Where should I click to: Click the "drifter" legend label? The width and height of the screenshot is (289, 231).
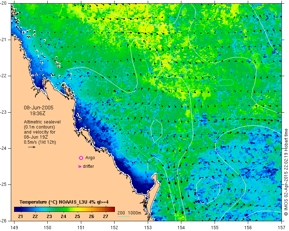[88, 166]
